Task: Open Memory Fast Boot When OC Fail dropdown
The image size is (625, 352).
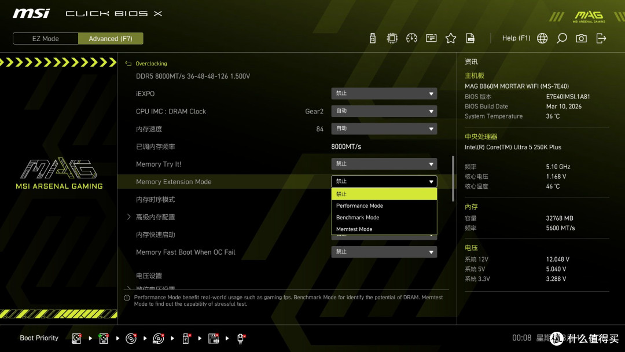Action: pos(384,252)
